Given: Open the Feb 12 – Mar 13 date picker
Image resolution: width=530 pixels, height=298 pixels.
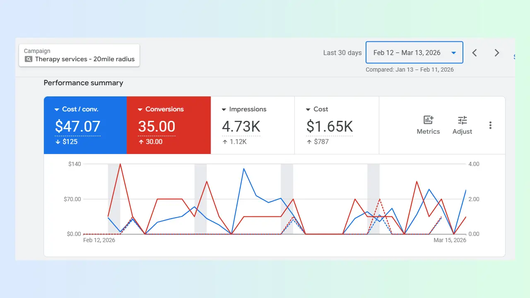Looking at the screenshot, I should click(414, 53).
